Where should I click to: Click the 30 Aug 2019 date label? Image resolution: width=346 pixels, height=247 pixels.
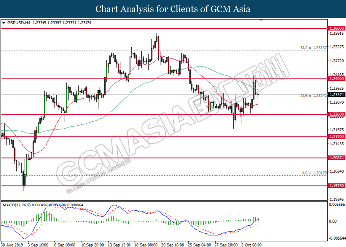click(x=12, y=245)
